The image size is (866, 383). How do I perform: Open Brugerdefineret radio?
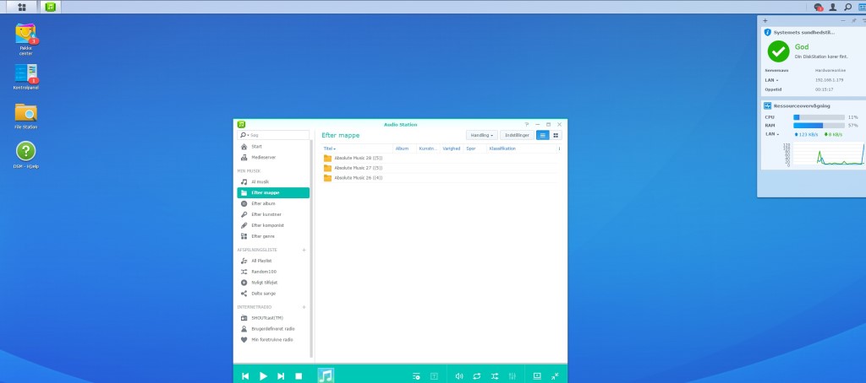tap(273, 329)
